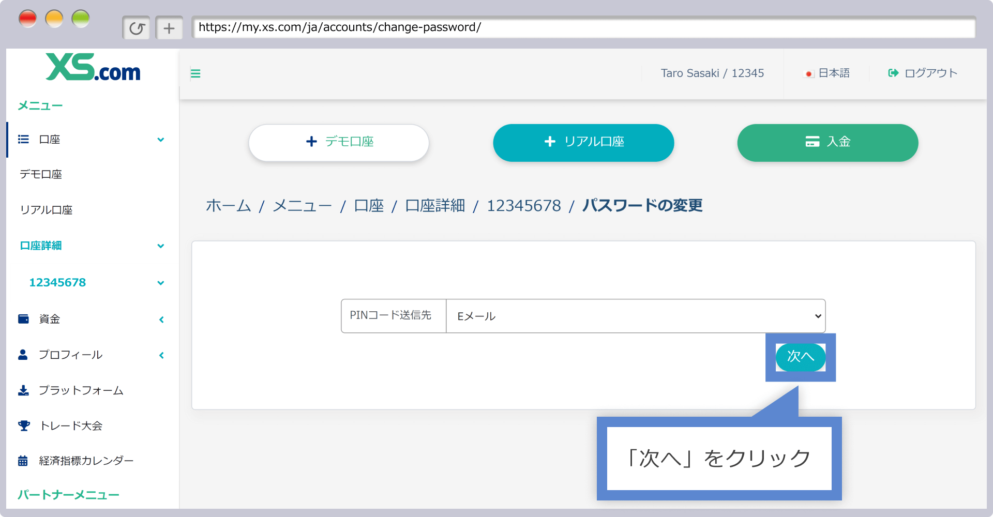Viewport: 993px width, 517px height.
Task: Click the yellow minimize window button
Action: [x=54, y=19]
